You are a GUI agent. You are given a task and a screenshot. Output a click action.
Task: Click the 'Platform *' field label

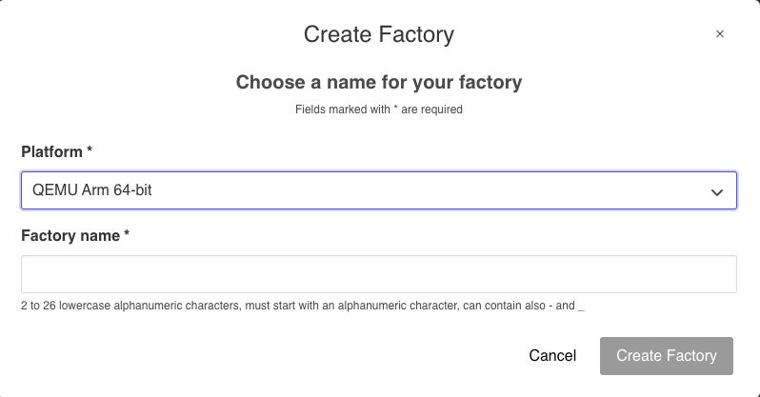57,151
